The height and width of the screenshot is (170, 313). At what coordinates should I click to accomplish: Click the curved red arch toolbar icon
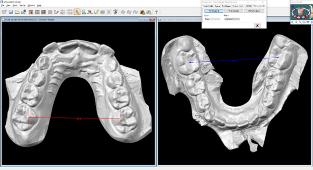coord(56,12)
